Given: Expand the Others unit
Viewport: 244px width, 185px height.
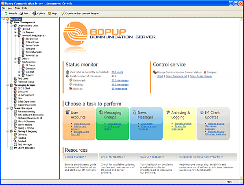Looking at the screenshot, I should tap(15, 59).
